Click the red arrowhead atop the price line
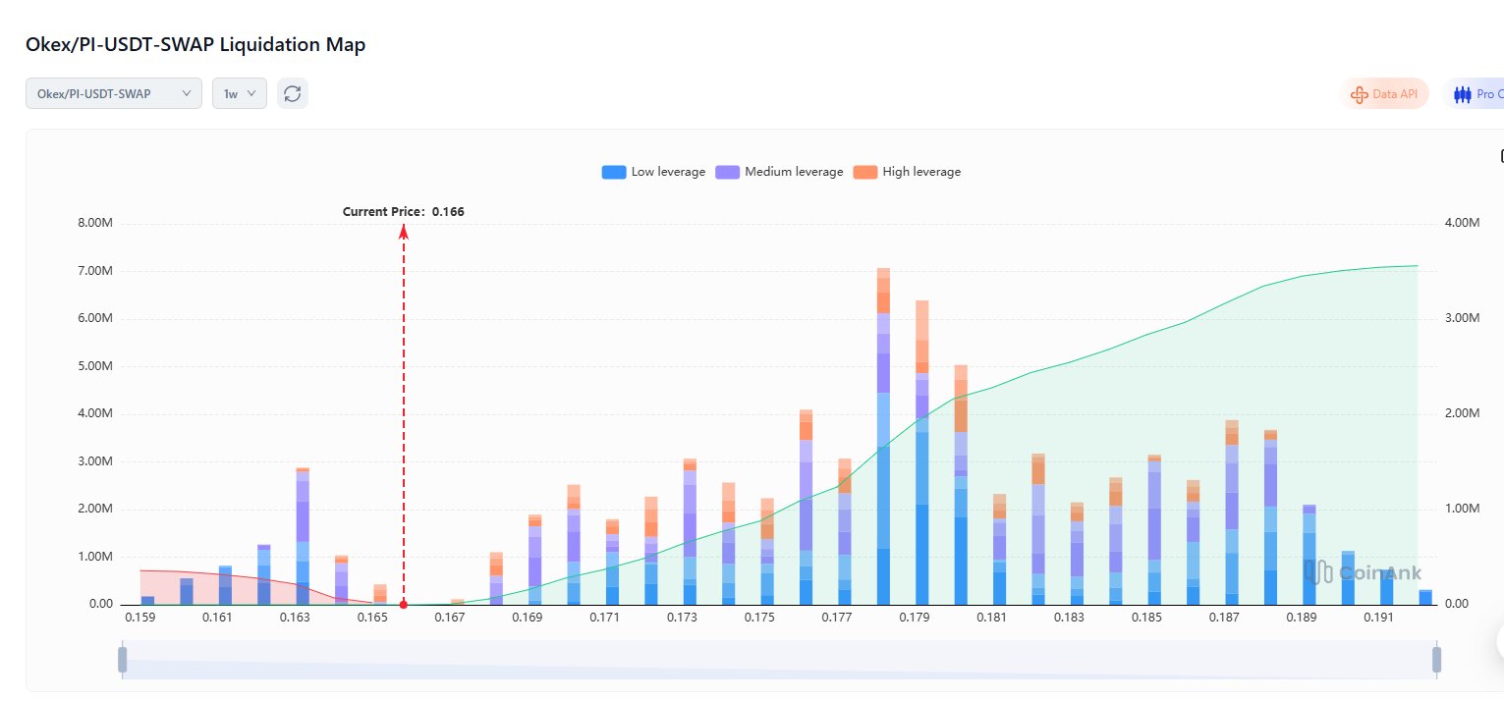This screenshot has height=701, width=1504. [x=404, y=231]
